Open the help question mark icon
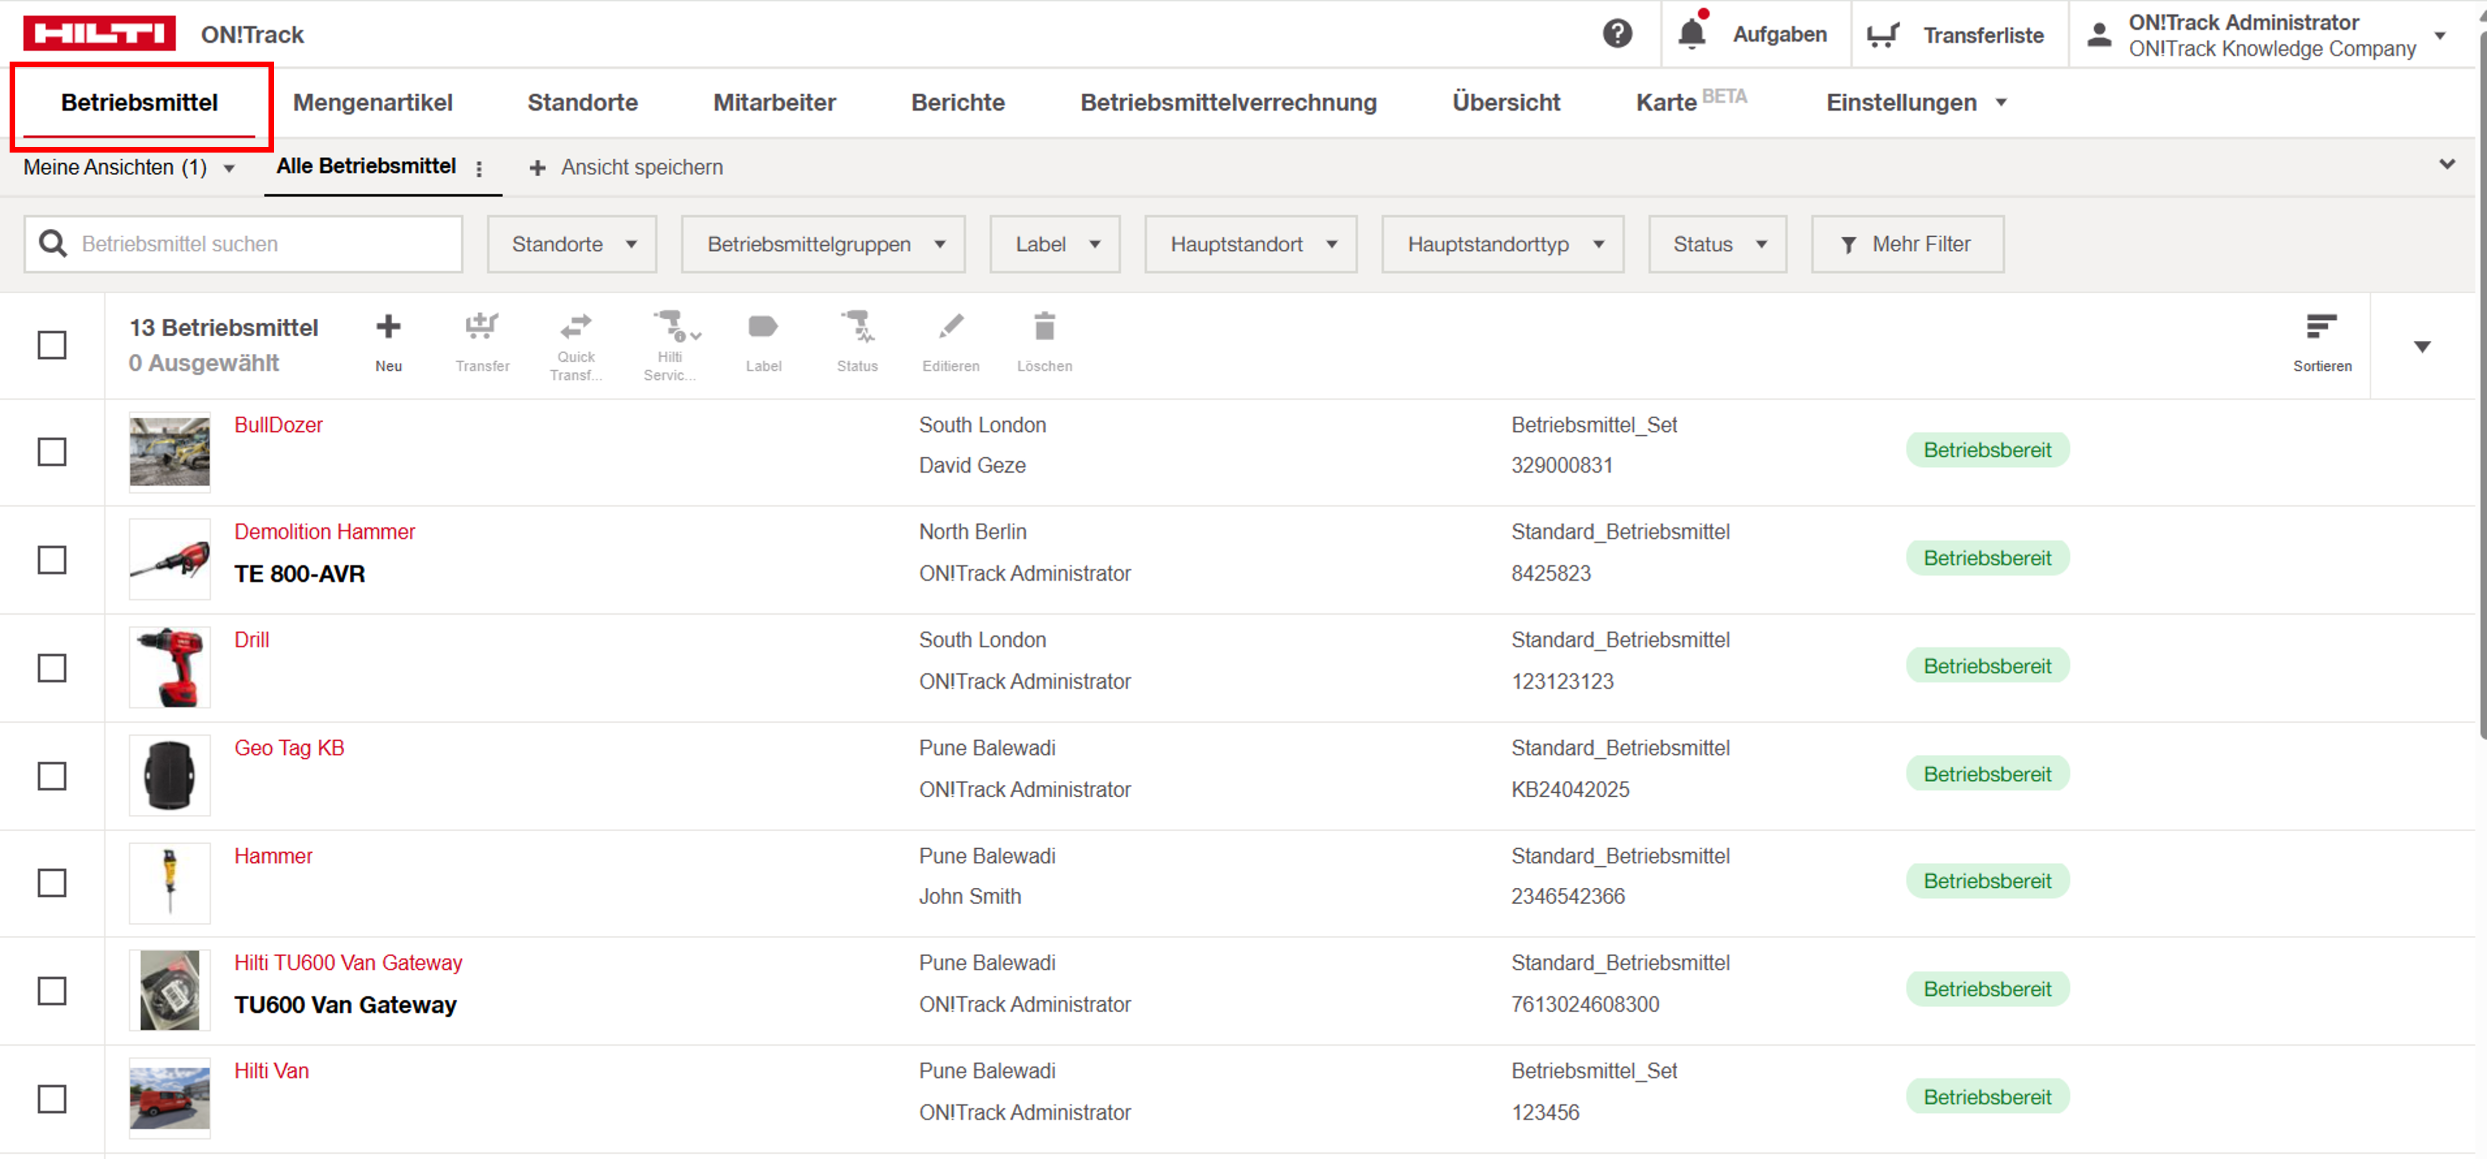2487x1159 pixels. coord(1617,34)
